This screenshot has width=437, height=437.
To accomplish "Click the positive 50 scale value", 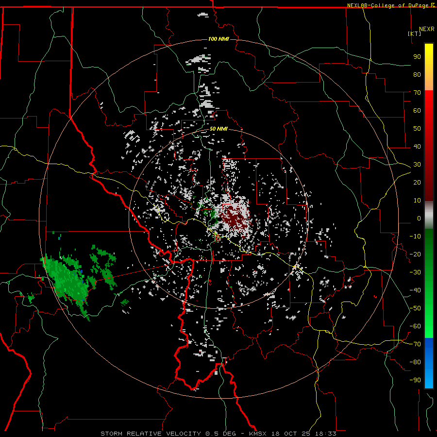I will (x=417, y=129).
